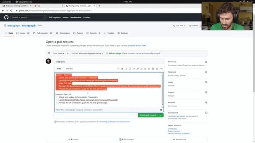Screen dimensions: 255x143
Task: Expand the Create pull request options arrow
Action: pyautogui.click(x=161, y=115)
